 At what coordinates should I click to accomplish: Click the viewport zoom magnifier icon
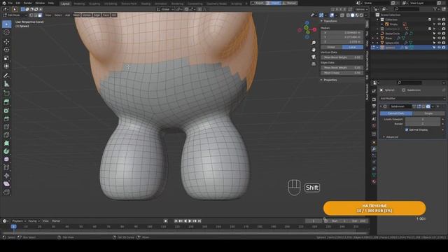(x=314, y=43)
